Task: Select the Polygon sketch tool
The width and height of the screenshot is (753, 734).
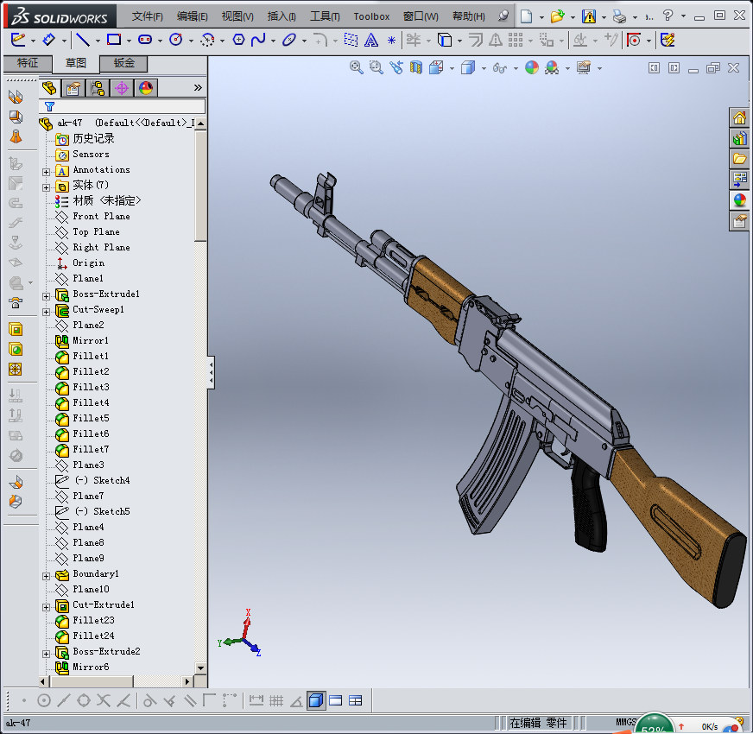Action: coord(238,40)
